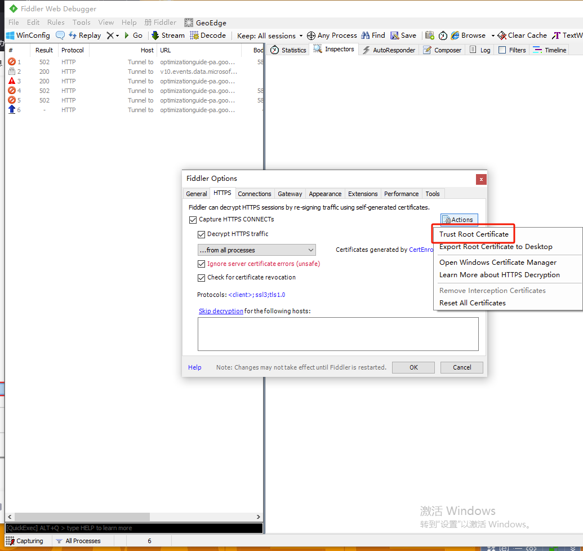583x551 pixels.
Task: Open Find sessions binoculars tool
Action: coord(373,35)
